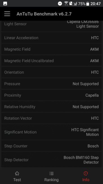Tap the Ranking list icon
103x184 pixels.
(51, 173)
